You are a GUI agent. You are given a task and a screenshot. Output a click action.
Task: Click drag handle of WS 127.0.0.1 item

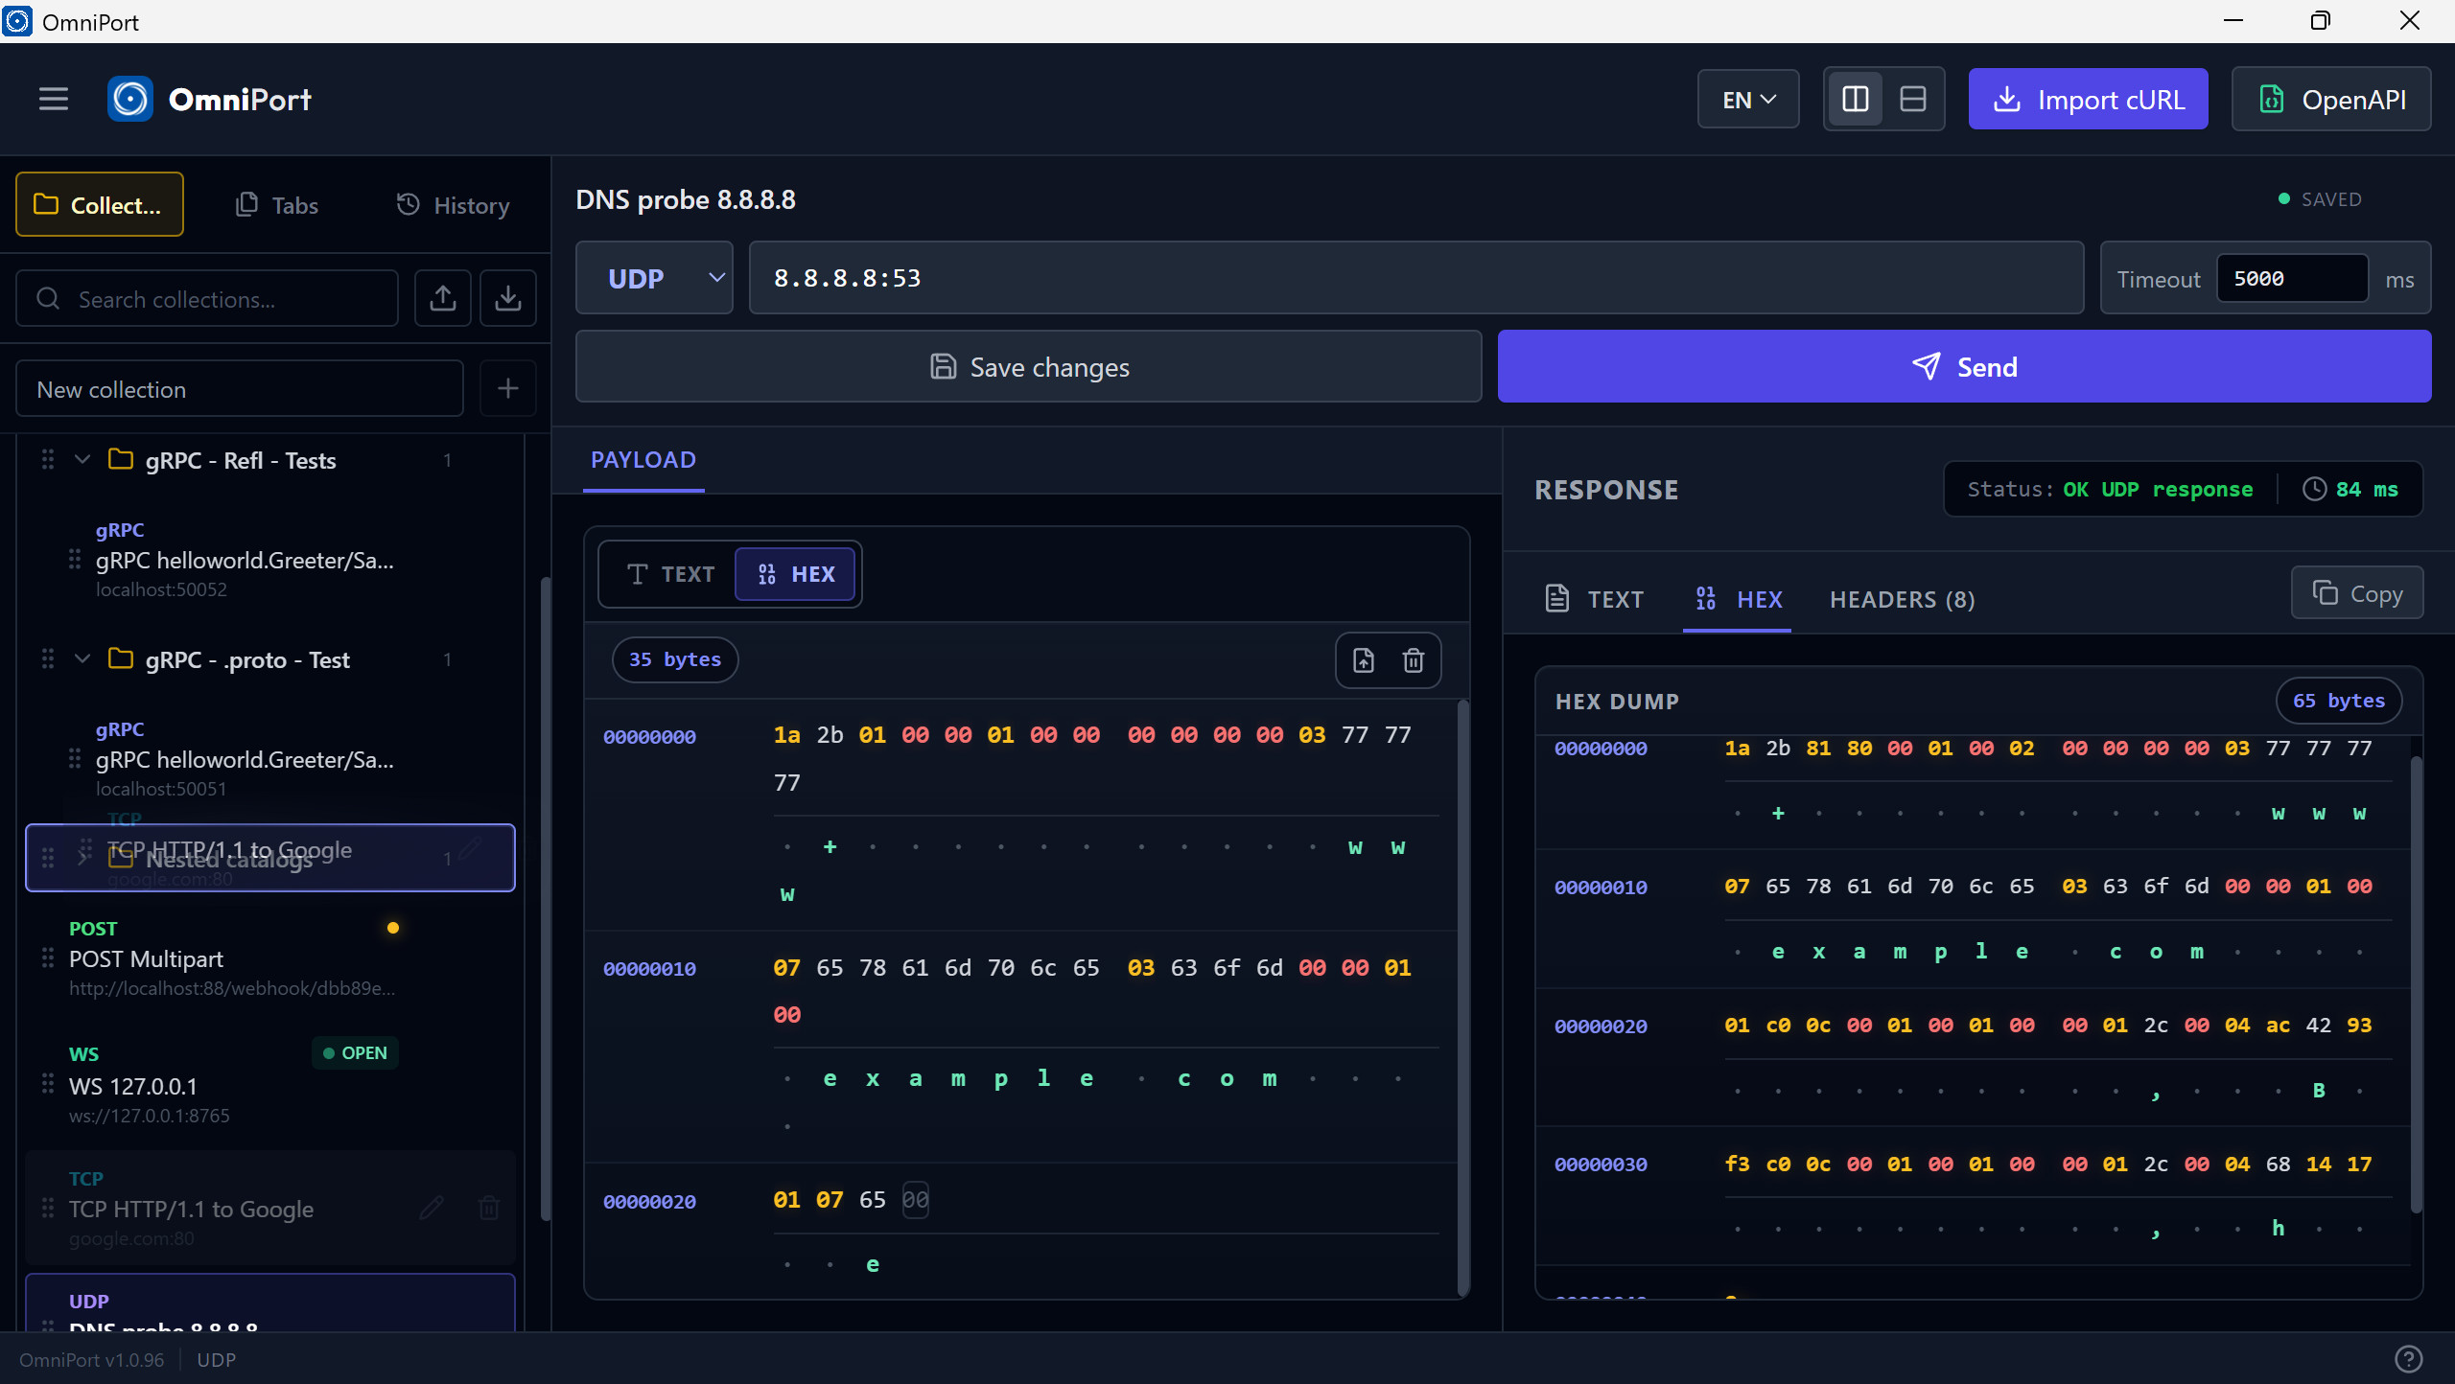click(x=47, y=1084)
